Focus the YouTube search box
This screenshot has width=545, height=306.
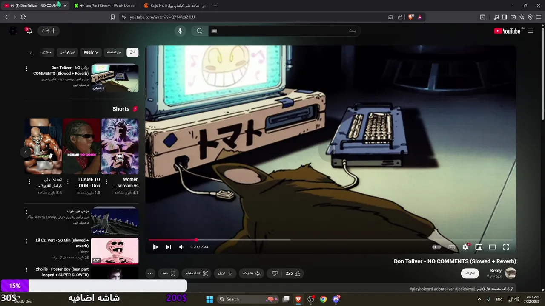[x=284, y=31]
